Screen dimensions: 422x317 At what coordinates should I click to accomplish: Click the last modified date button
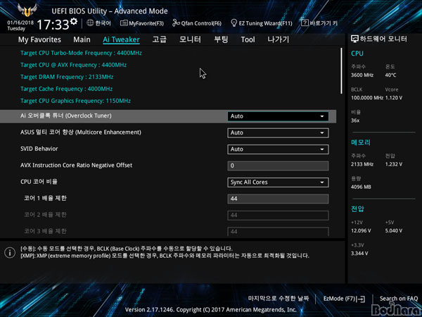[278, 299]
